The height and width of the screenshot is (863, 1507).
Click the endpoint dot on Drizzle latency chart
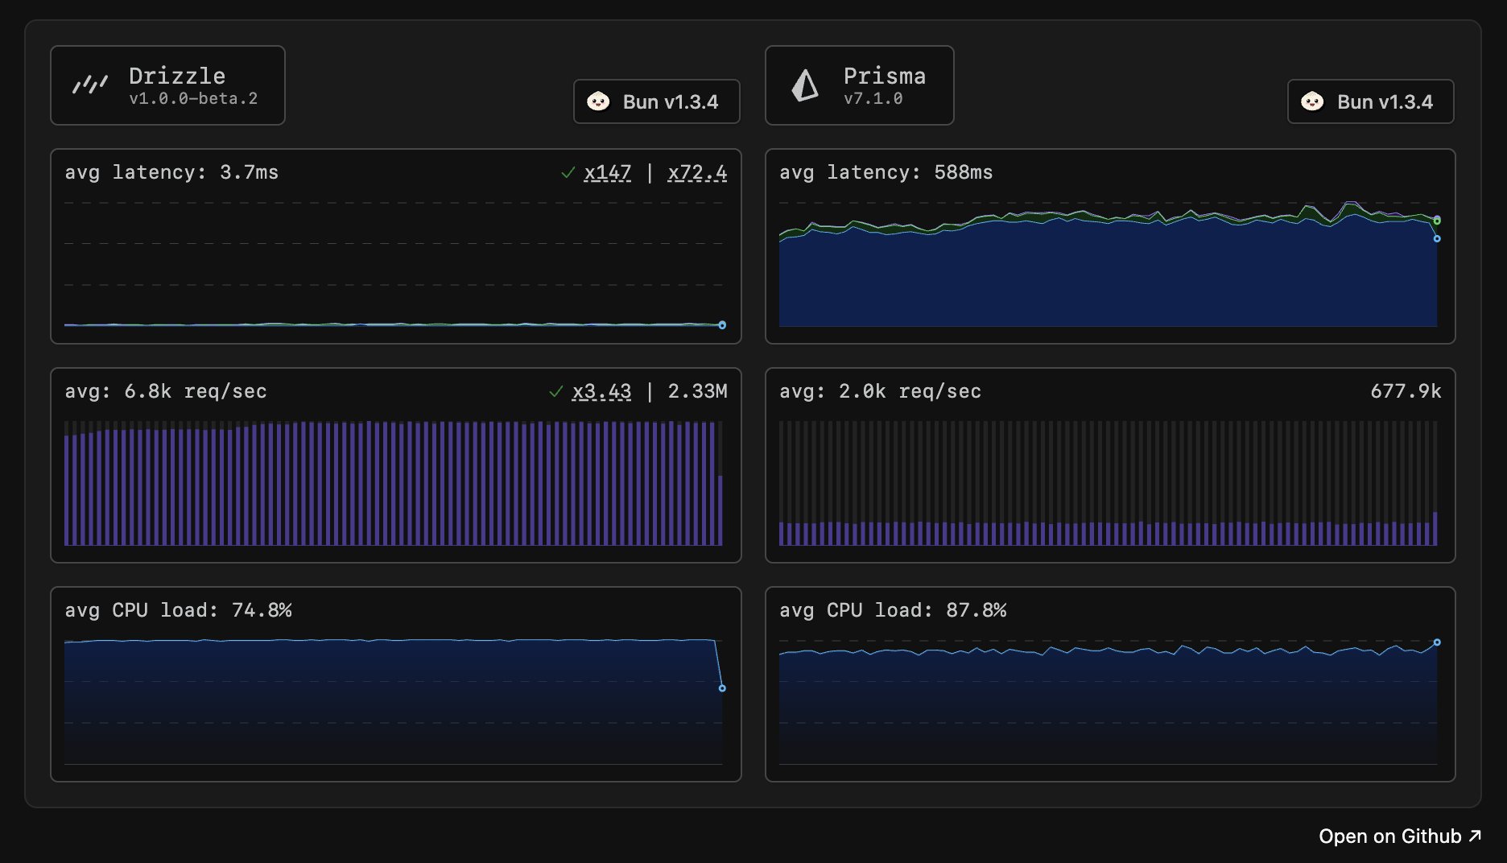(722, 325)
